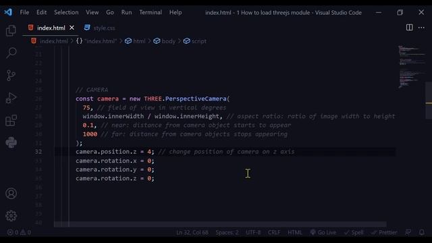Click the "index.html" symbol breadcrumb
432x243 pixels.
click(x=97, y=41)
